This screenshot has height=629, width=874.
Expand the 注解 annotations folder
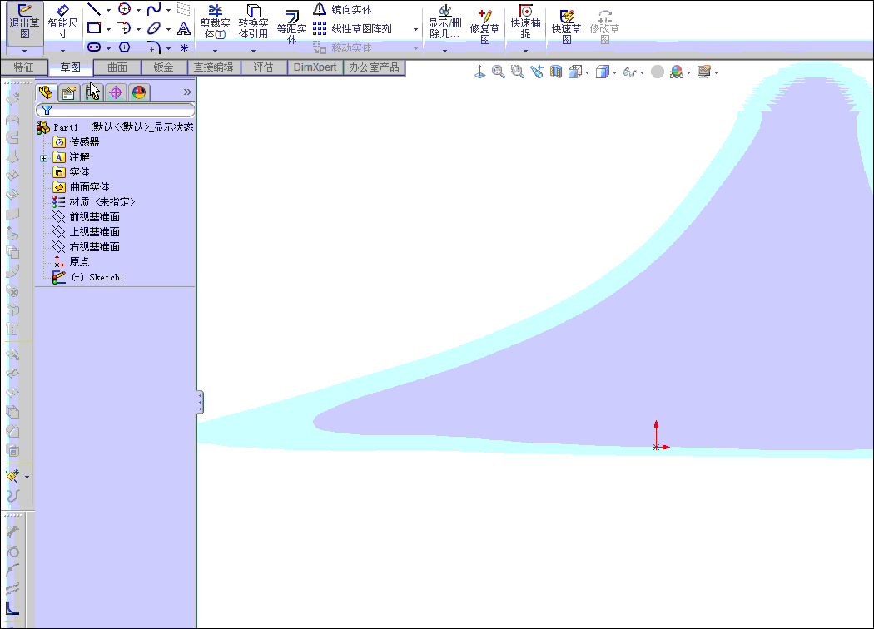(42, 156)
